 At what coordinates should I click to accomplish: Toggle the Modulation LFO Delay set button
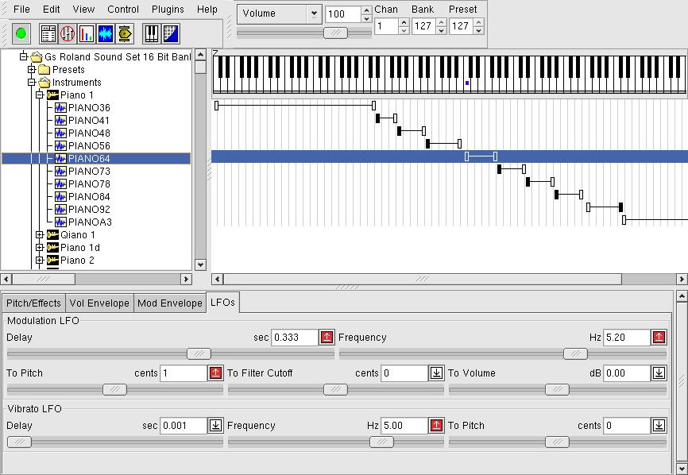(x=327, y=338)
